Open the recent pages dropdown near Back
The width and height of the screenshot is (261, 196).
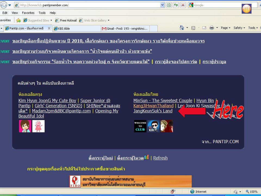pyautogui.click(x=10, y=5)
